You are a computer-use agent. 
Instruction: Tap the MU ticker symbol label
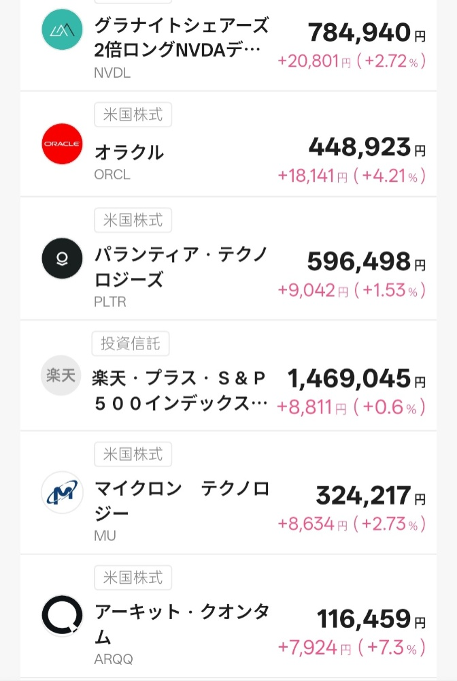pos(105,536)
